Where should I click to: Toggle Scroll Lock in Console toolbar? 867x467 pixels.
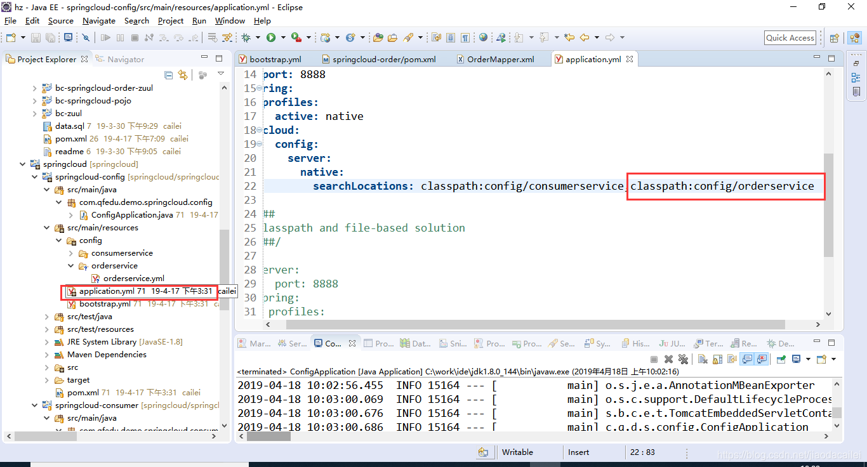[718, 359]
